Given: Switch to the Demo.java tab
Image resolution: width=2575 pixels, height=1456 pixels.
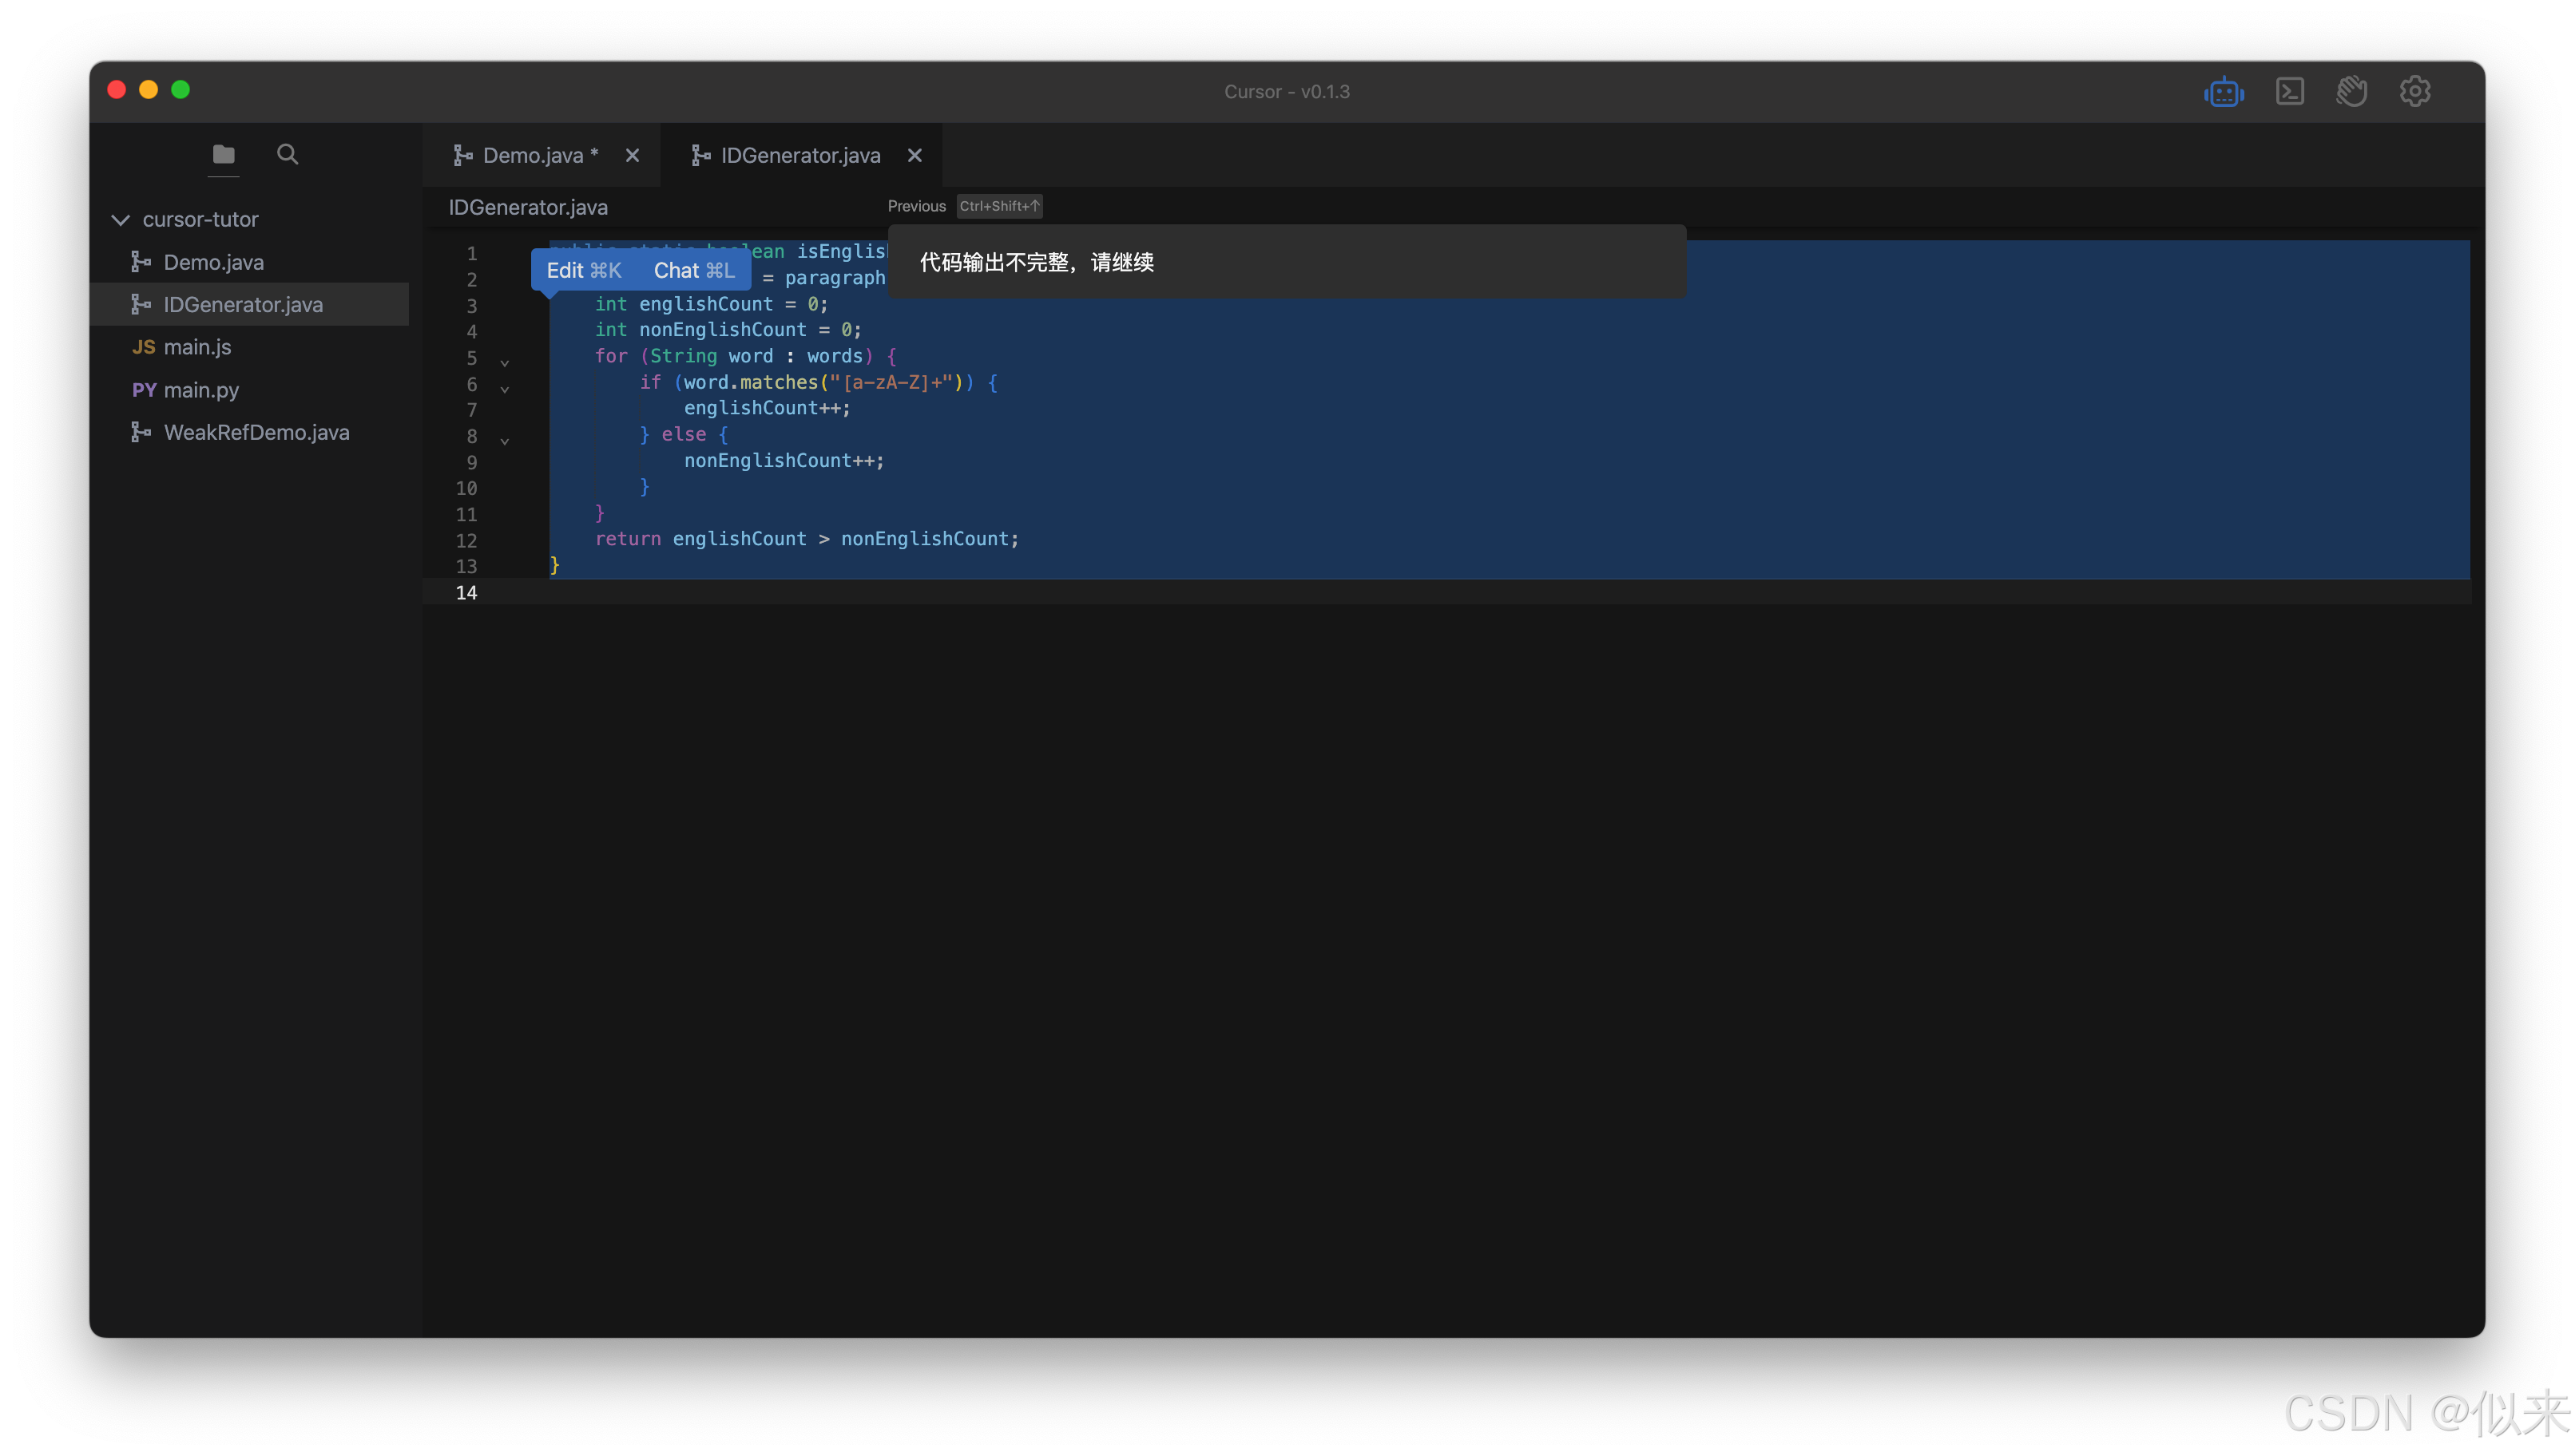Looking at the screenshot, I should [532, 155].
